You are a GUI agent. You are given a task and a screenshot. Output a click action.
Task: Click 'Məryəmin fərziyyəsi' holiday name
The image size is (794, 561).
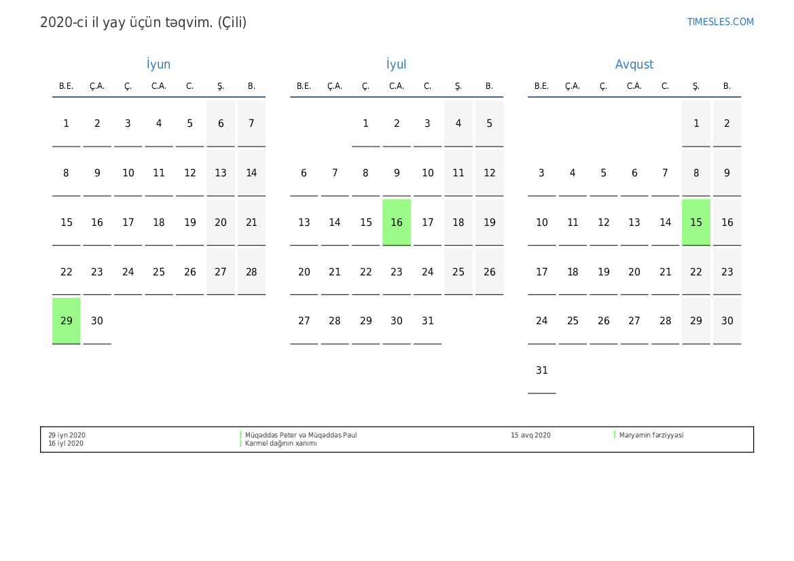coord(651,435)
